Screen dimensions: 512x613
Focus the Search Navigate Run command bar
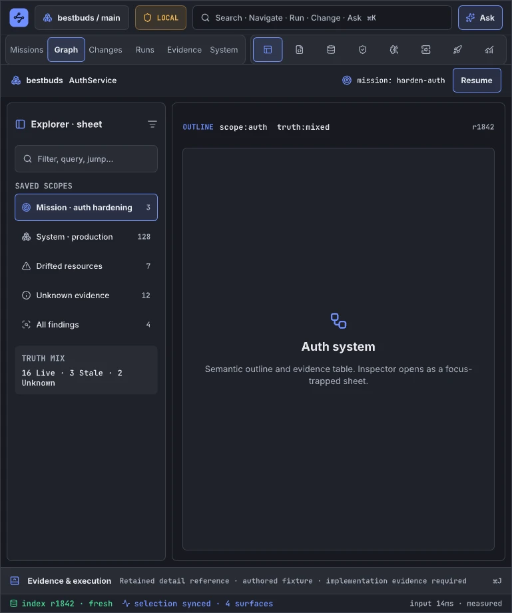322,17
